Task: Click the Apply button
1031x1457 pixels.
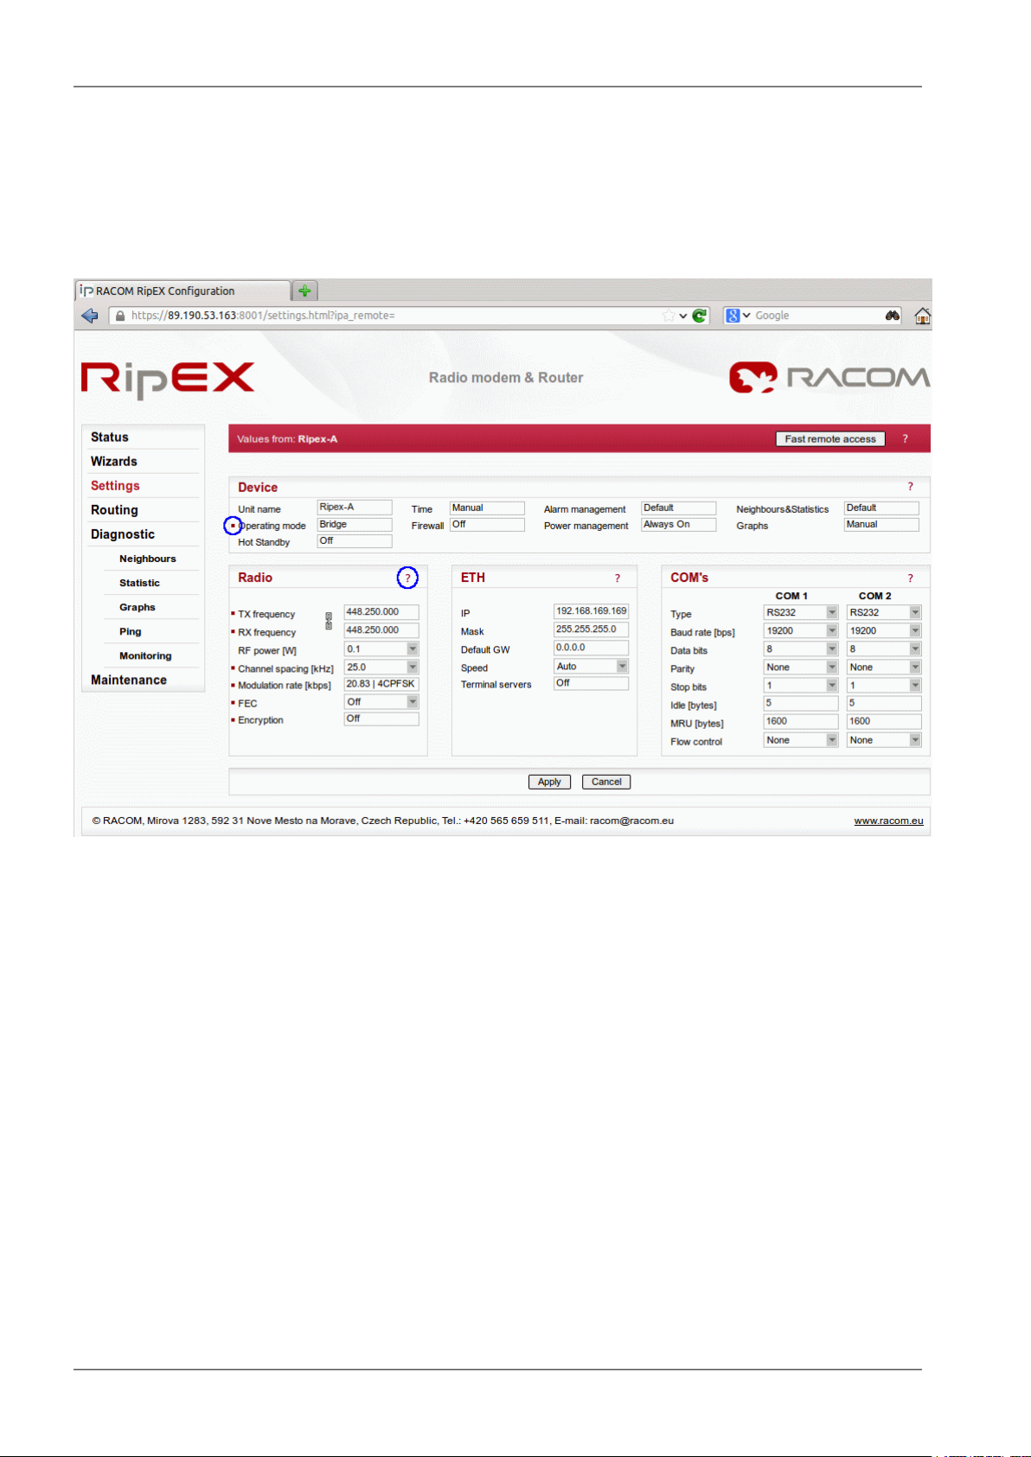Action: coord(549,782)
